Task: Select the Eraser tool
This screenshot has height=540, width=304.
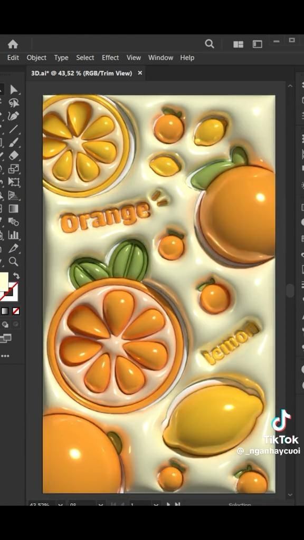Action: coord(13,156)
